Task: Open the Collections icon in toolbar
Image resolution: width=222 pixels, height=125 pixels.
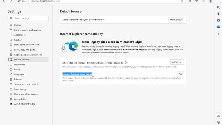Action: tap(197, 1)
